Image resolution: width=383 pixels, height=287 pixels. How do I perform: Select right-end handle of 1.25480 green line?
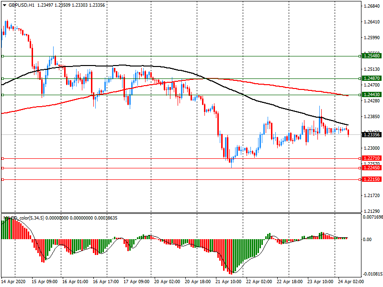[x=360, y=56]
